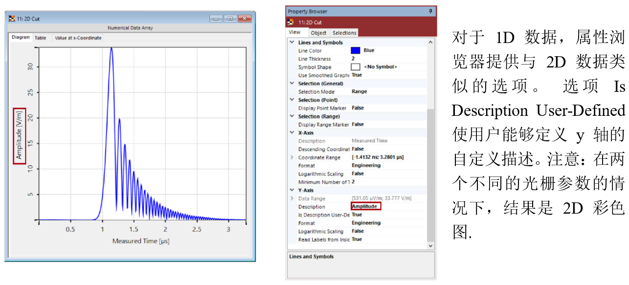This screenshot has height=285, width=629.
Task: Collapse the Y-Axis section
Action: [292, 190]
